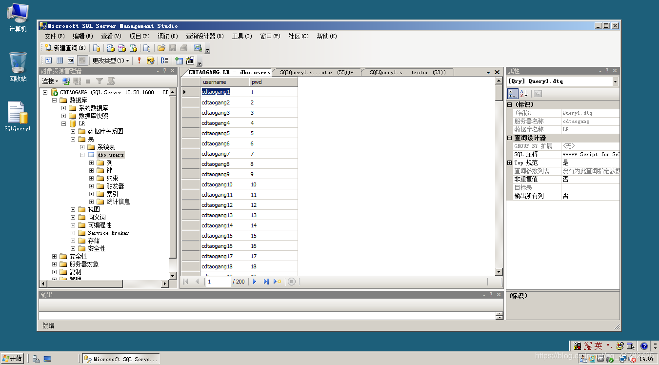The width and height of the screenshot is (659, 365).
Task: Open the 查询设计器(R) menu
Action: coord(205,36)
